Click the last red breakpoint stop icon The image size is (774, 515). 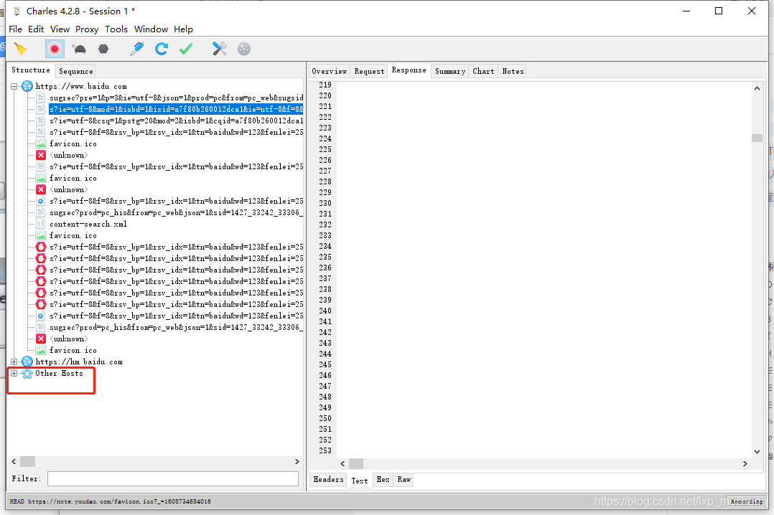pyautogui.click(x=41, y=304)
